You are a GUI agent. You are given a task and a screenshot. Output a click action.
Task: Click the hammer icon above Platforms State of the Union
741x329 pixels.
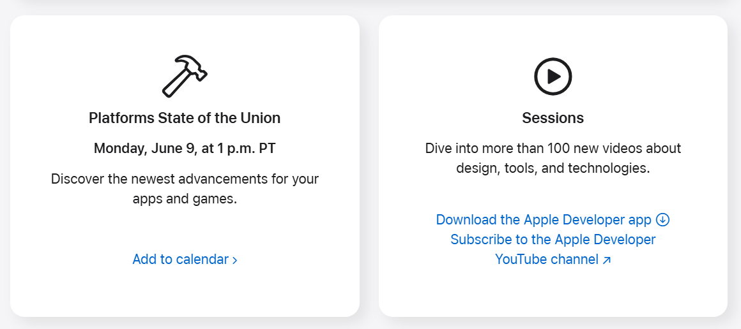coord(185,77)
